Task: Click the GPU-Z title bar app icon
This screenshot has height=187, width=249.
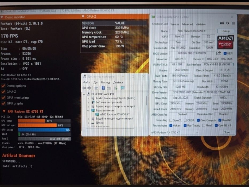Action: (x=153, y=17)
